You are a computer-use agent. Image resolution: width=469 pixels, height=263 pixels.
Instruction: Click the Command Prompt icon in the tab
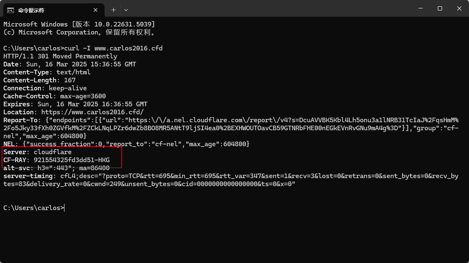tap(11, 11)
